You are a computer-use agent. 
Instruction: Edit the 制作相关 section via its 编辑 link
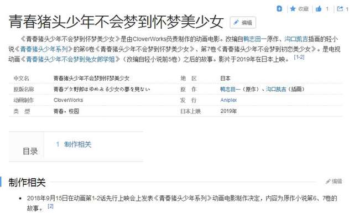click(334, 181)
